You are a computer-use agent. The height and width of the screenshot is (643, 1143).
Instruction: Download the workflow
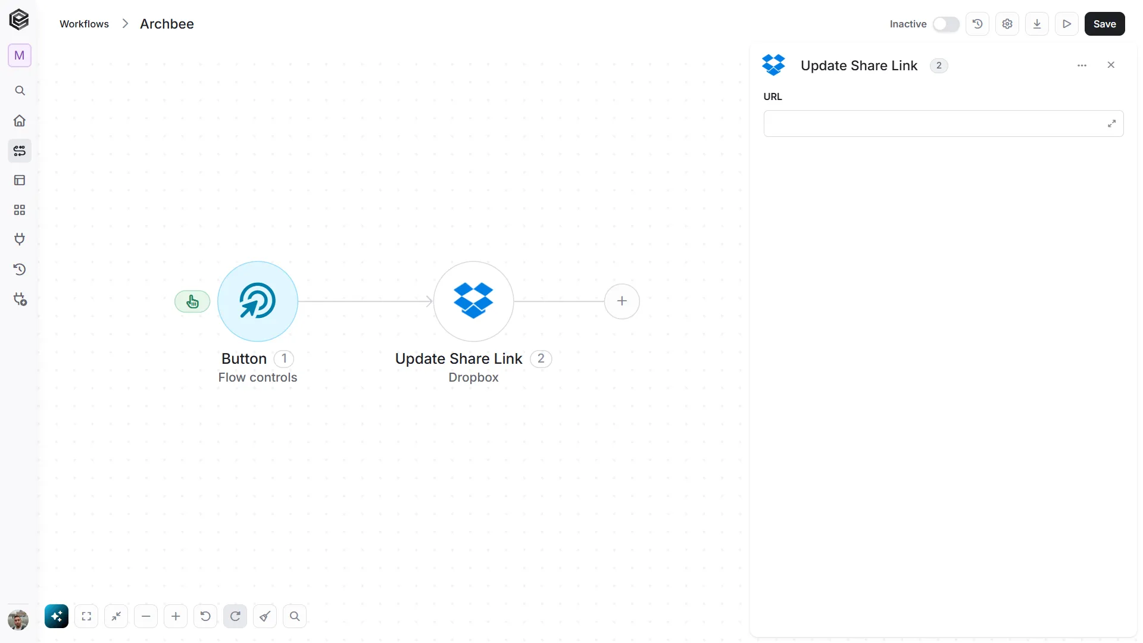coord(1037,24)
